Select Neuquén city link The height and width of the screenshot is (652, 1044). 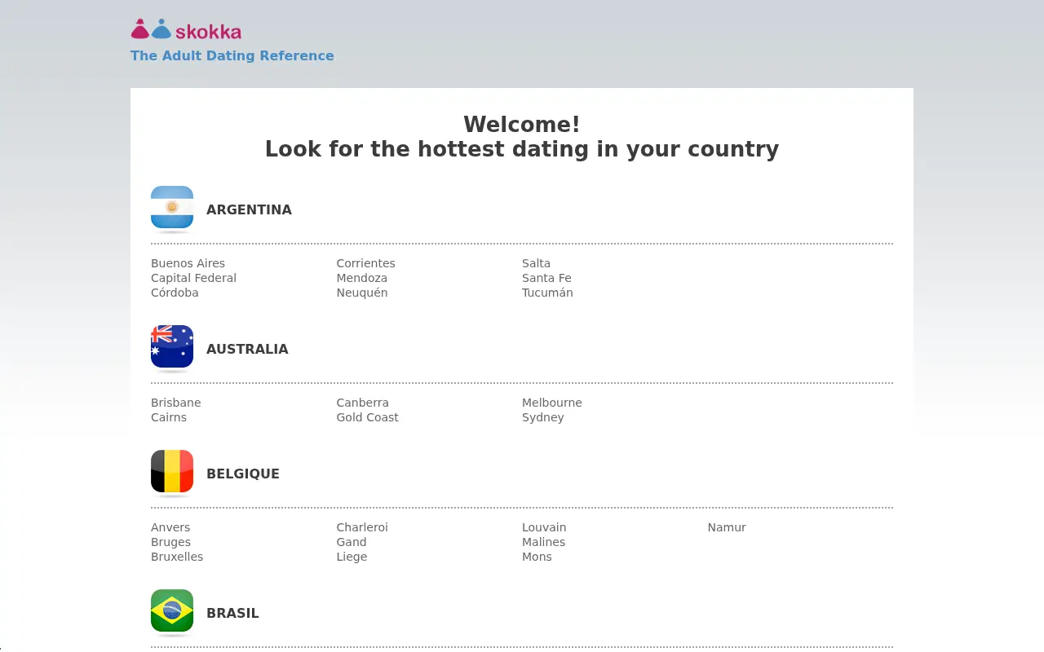[362, 293]
